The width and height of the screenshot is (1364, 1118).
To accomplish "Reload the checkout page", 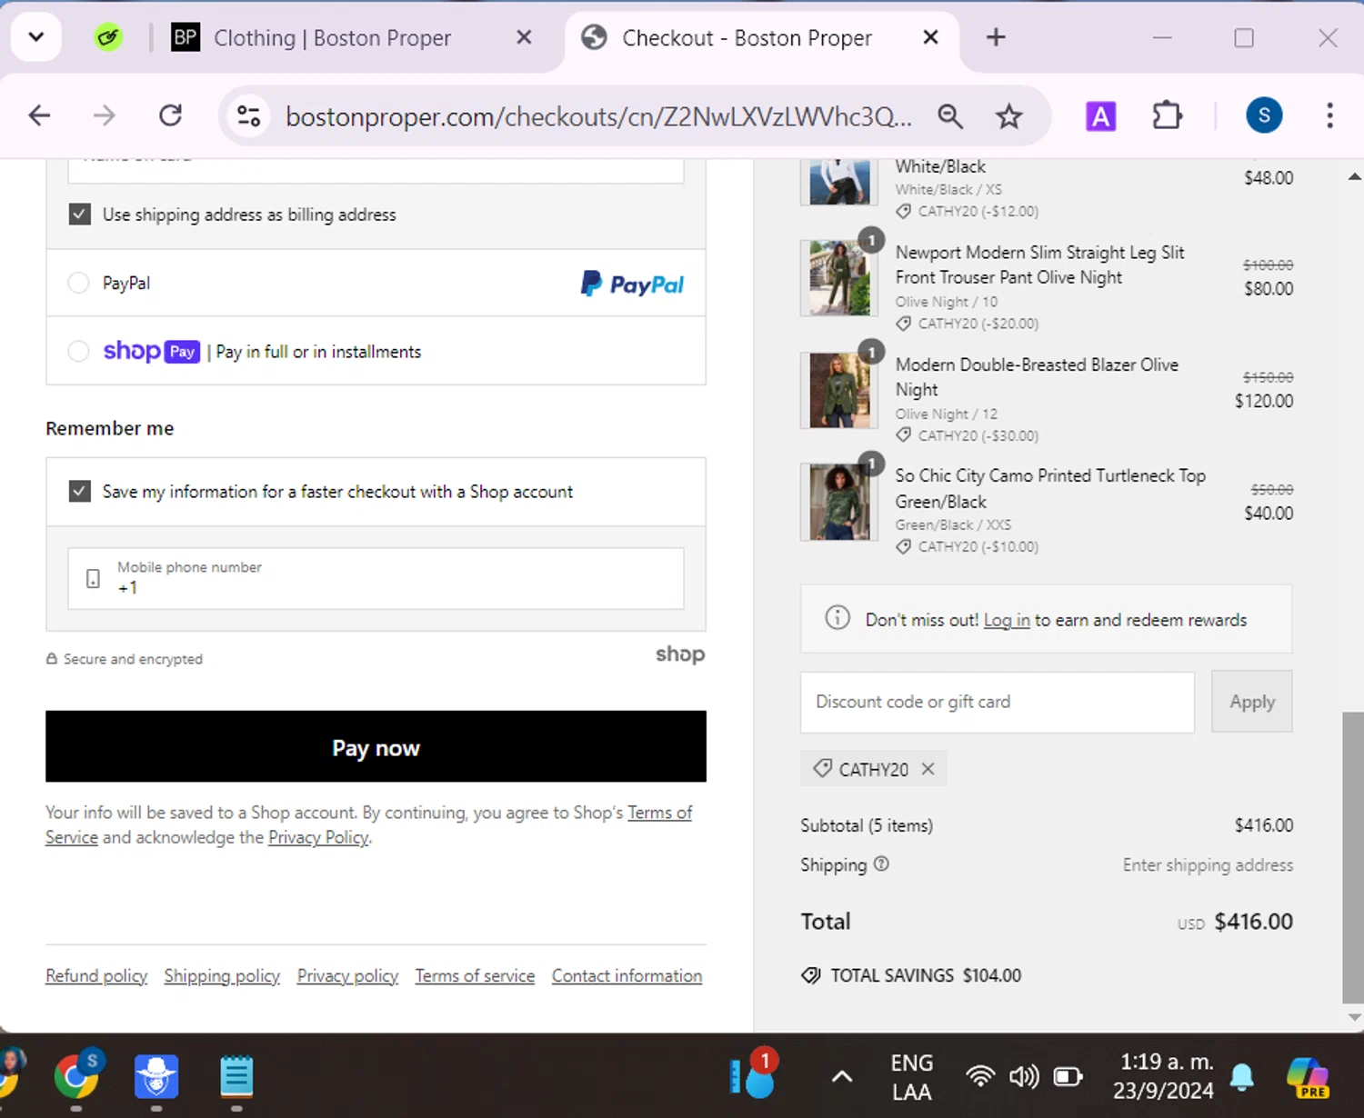I will tap(171, 115).
